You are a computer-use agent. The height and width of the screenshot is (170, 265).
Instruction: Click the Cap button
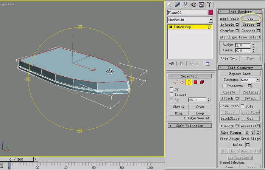pyautogui.click(x=250, y=19)
